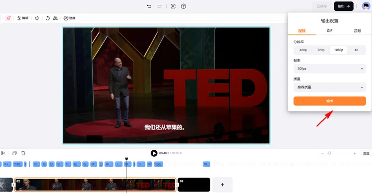This screenshot has width=372, height=193.
Task: Click the redo arrow icon
Action: coord(159,6)
